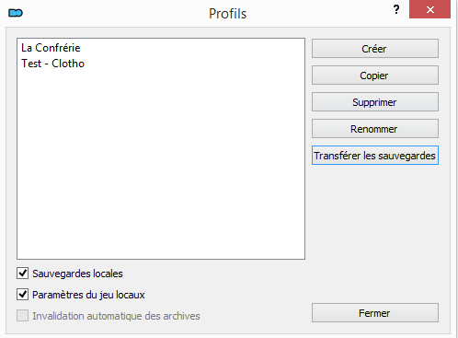Click 'Invalidation automatique des archives' label text
The image size is (458, 338).
coord(116,316)
